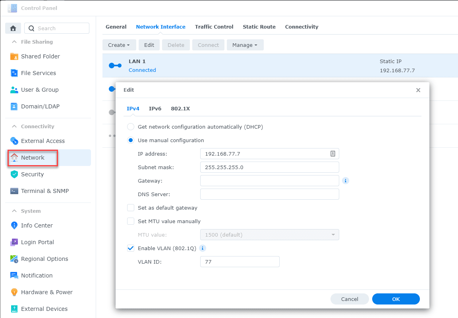Click Cancel in the Edit dialog
Screen dimensions: 458x318
pyautogui.click(x=350, y=299)
